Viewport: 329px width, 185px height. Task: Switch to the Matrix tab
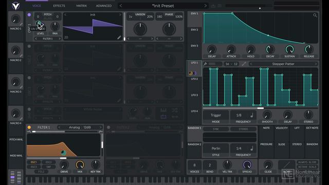pyautogui.click(x=81, y=6)
